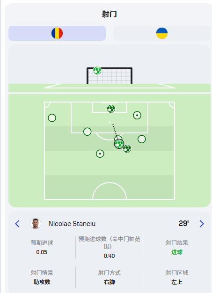212x293 pixels.
Task: Go to next shot with right arrow
Action: (x=202, y=224)
